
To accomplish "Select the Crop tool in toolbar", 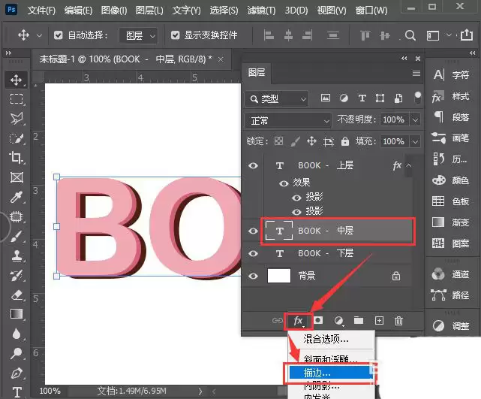I will pos(17,157).
